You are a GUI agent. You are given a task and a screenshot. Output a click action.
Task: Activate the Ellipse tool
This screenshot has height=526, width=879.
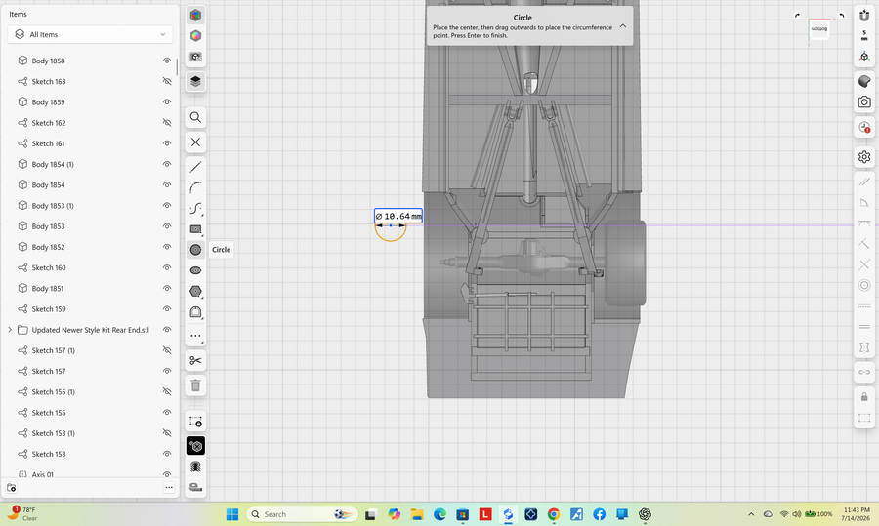coord(195,270)
